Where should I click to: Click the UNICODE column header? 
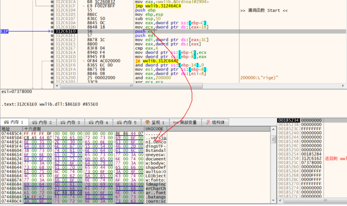point(154,129)
